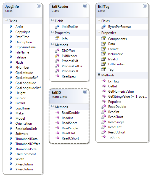Image resolution: width=151 pixels, height=177 pixels.
Task: Collapse the ExifIO static class chevron
Action: (85, 92)
